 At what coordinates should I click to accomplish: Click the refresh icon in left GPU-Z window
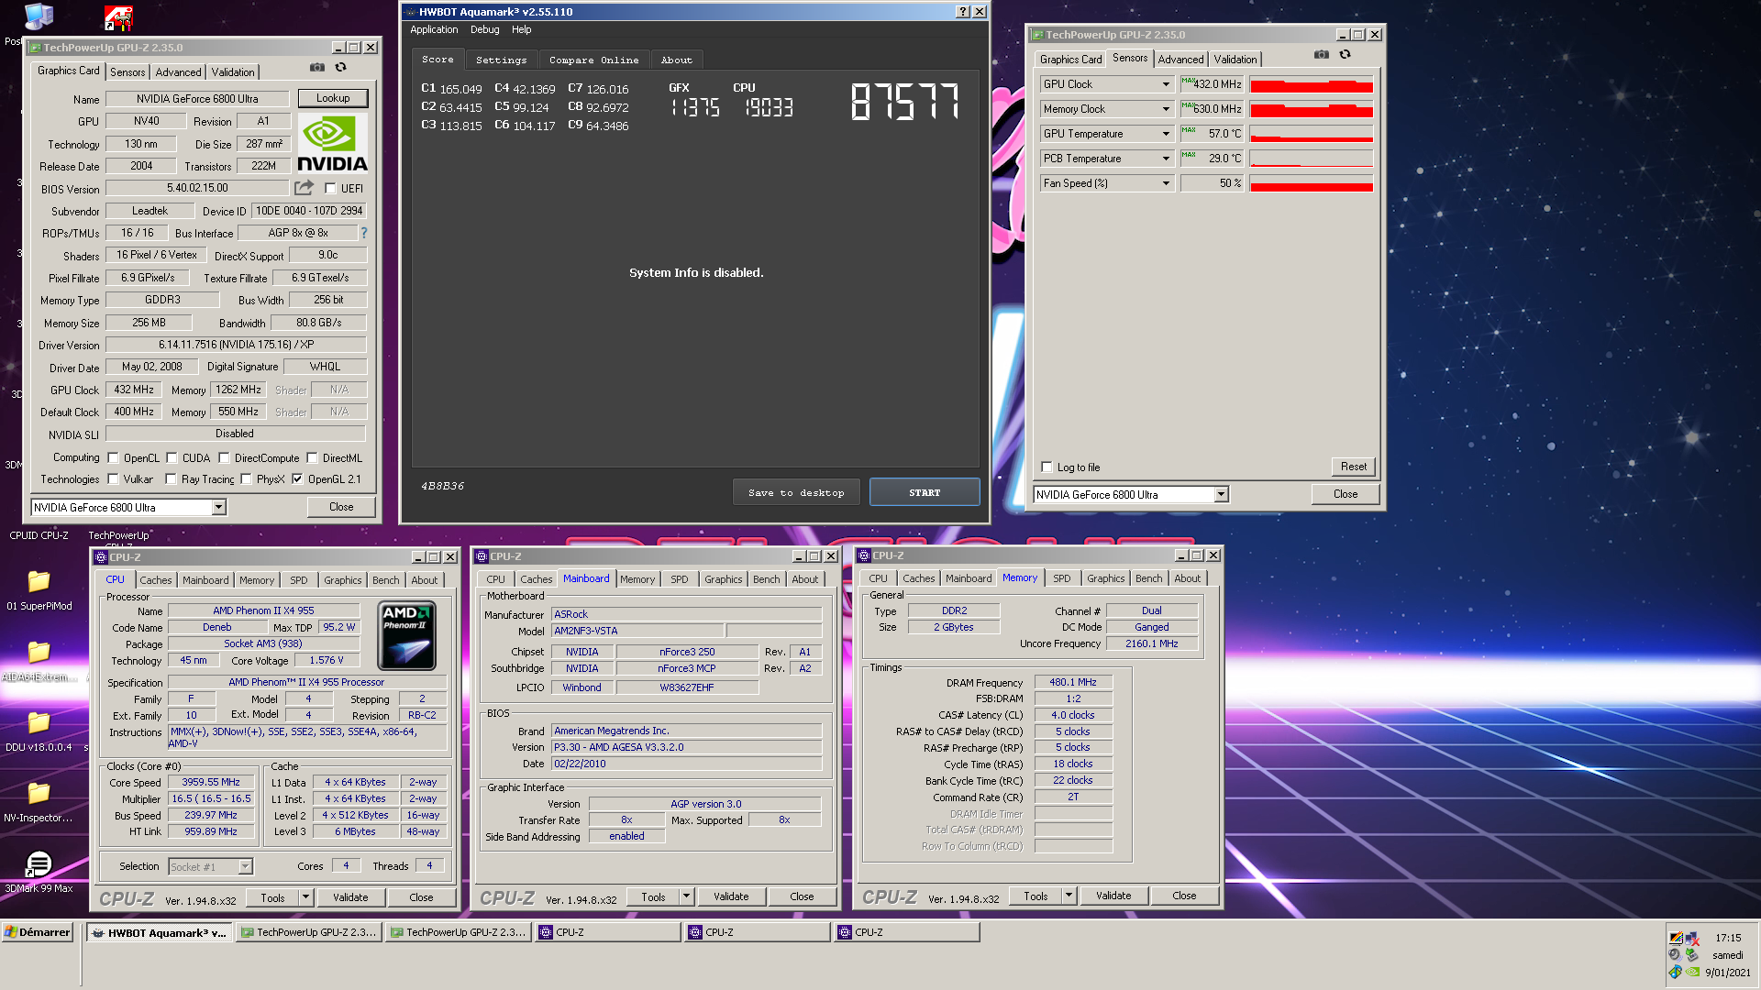(340, 67)
